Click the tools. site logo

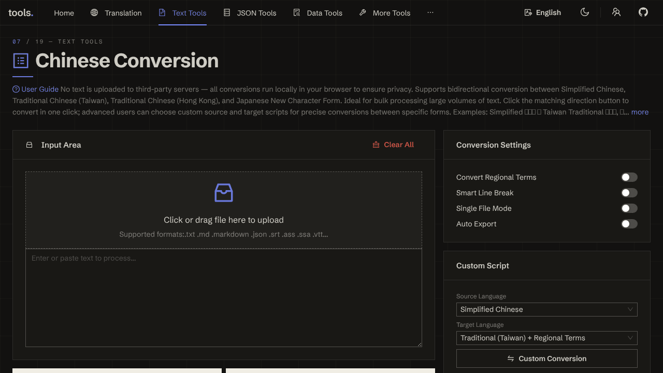pos(21,12)
